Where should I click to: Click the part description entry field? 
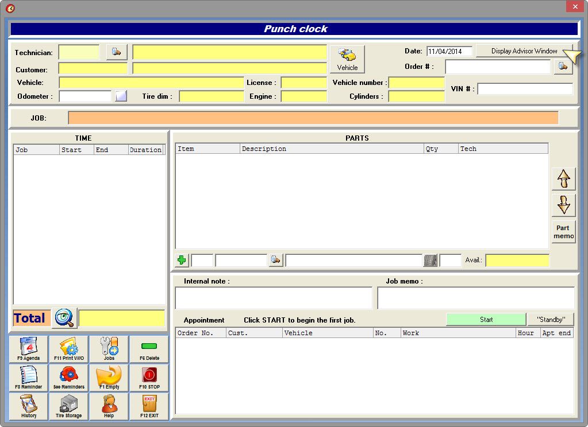point(354,260)
